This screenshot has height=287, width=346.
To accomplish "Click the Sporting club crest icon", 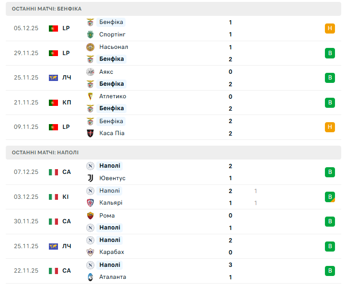I will click(x=90, y=34).
